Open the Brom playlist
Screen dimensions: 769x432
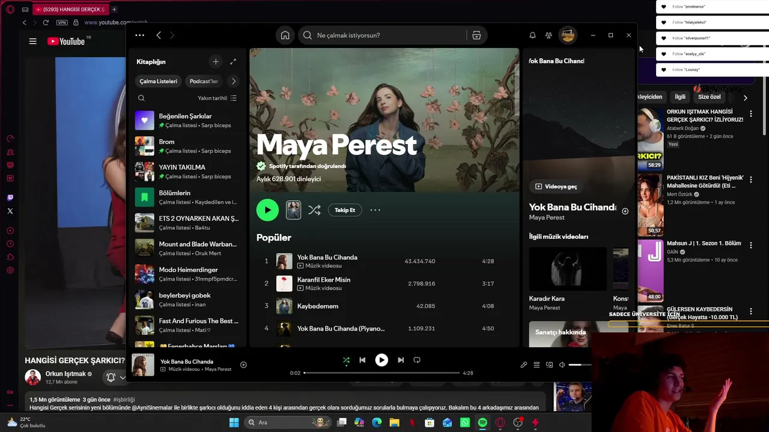(187, 146)
